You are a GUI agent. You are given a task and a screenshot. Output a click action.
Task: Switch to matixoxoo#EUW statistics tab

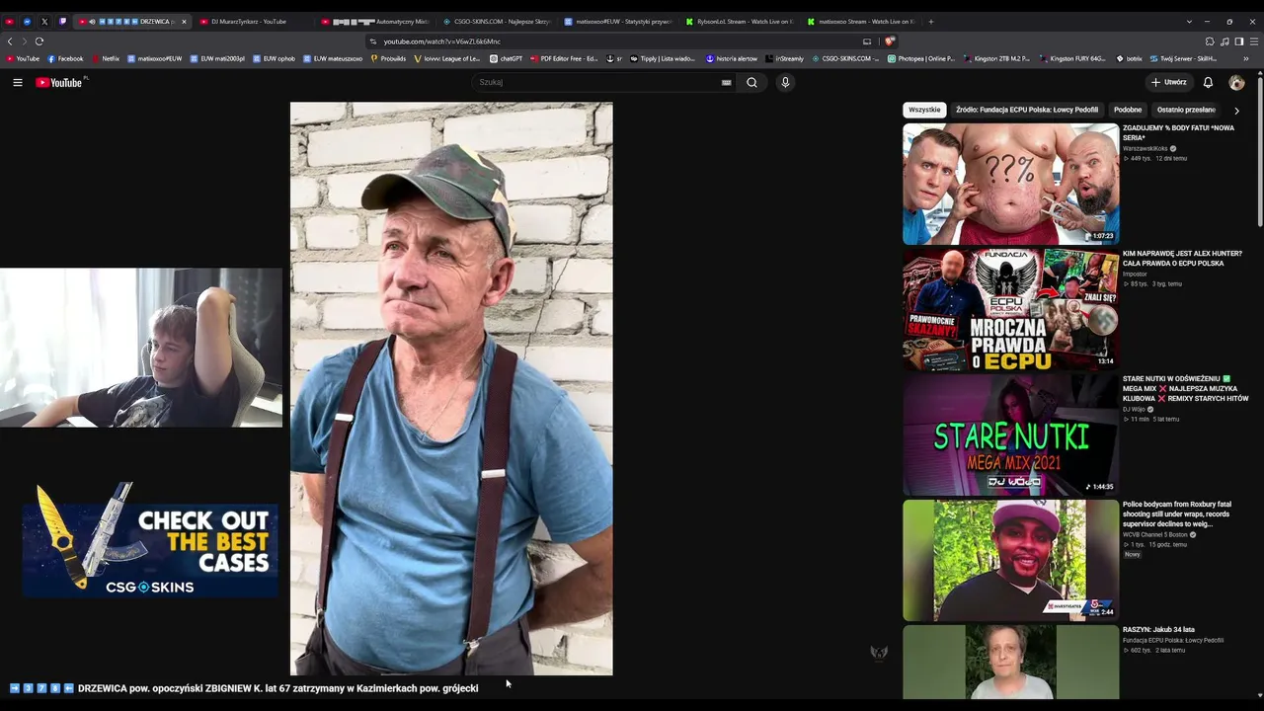pos(620,22)
